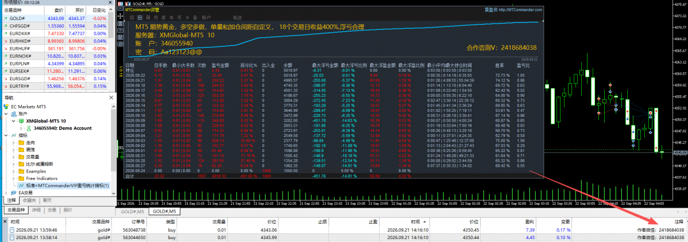Viewport: 688px width, 242px height.
Task: Switch to the 报价 tab under Market Watch
Action: point(68,210)
